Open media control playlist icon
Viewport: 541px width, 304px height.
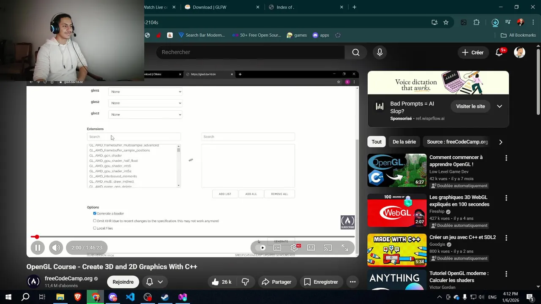[x=508, y=22]
